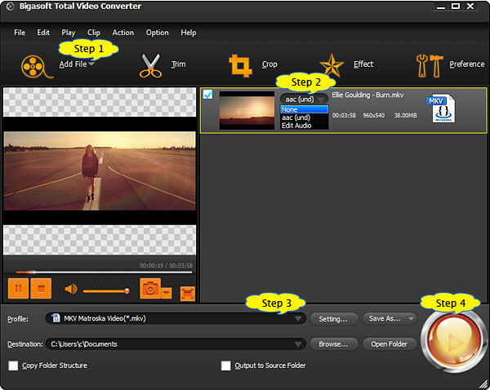Open the Play menu
Screen dimensions: 490x390
click(68, 33)
